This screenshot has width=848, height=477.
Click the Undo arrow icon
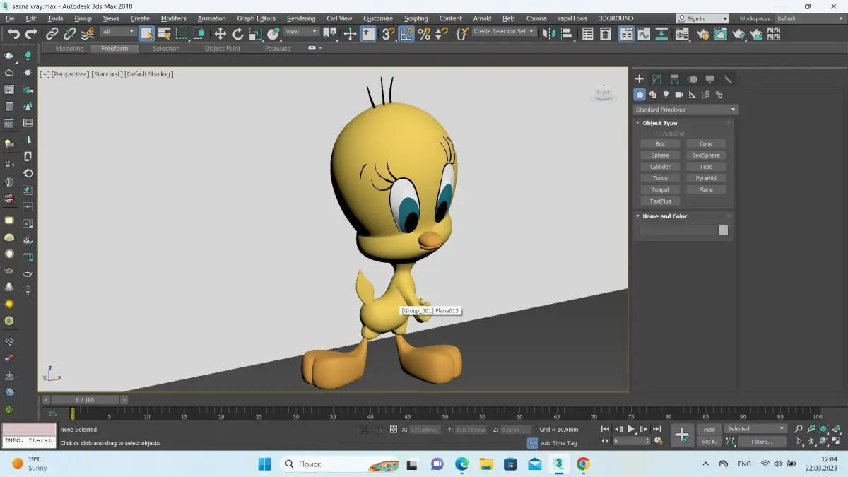(x=13, y=33)
